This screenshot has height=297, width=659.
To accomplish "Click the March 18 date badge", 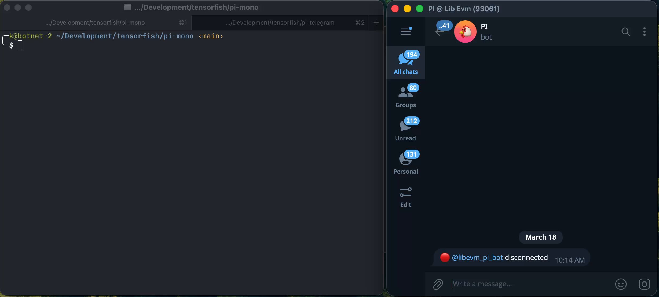I will [x=540, y=237].
